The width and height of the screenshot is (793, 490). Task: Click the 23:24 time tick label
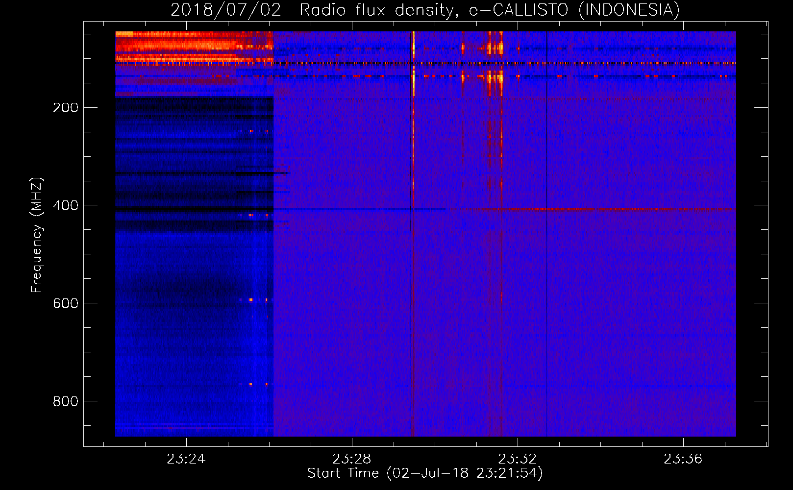(x=186, y=459)
